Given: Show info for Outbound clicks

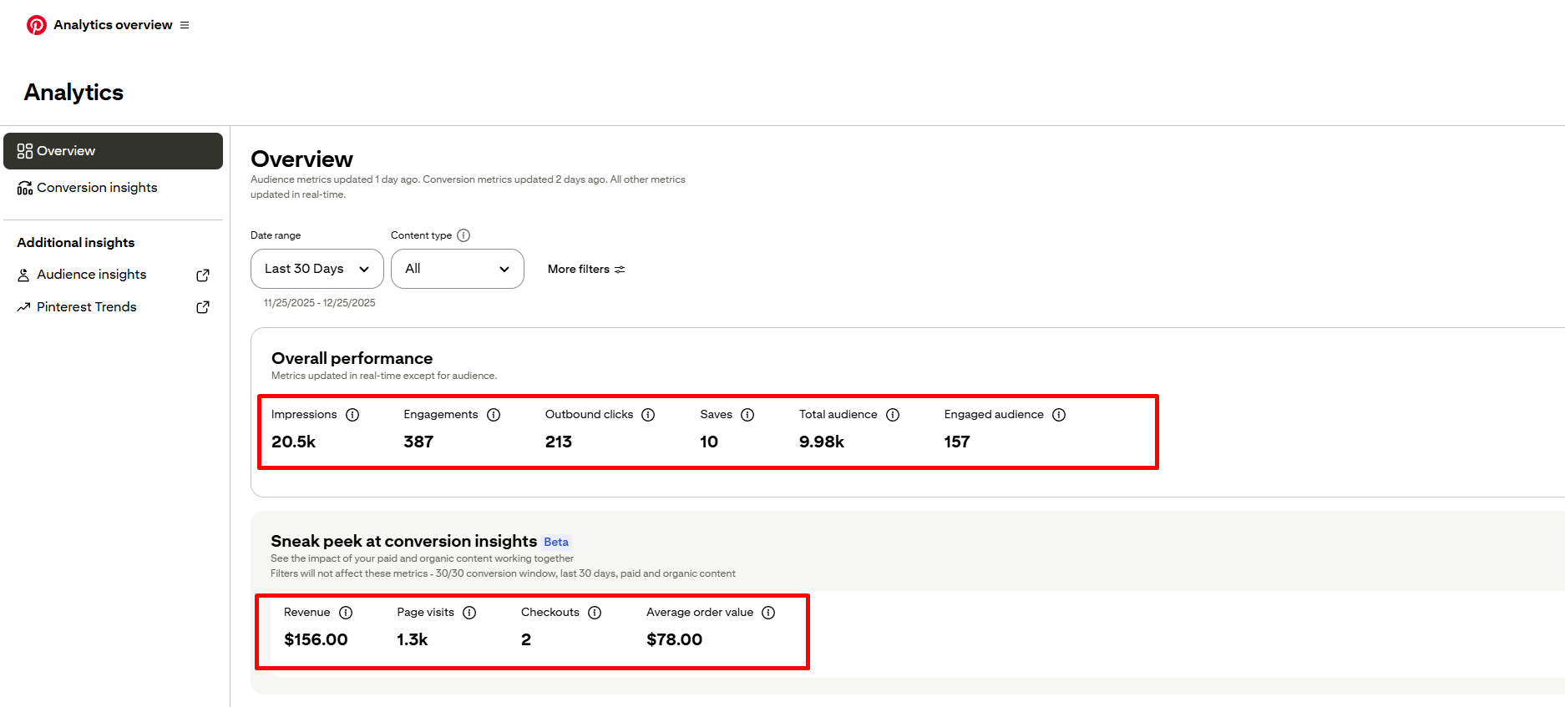Looking at the screenshot, I should (x=648, y=415).
